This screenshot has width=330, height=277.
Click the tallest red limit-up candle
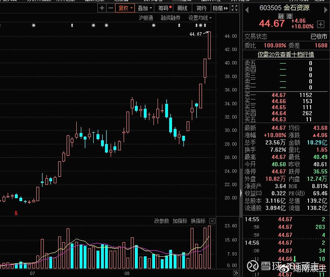point(209,45)
